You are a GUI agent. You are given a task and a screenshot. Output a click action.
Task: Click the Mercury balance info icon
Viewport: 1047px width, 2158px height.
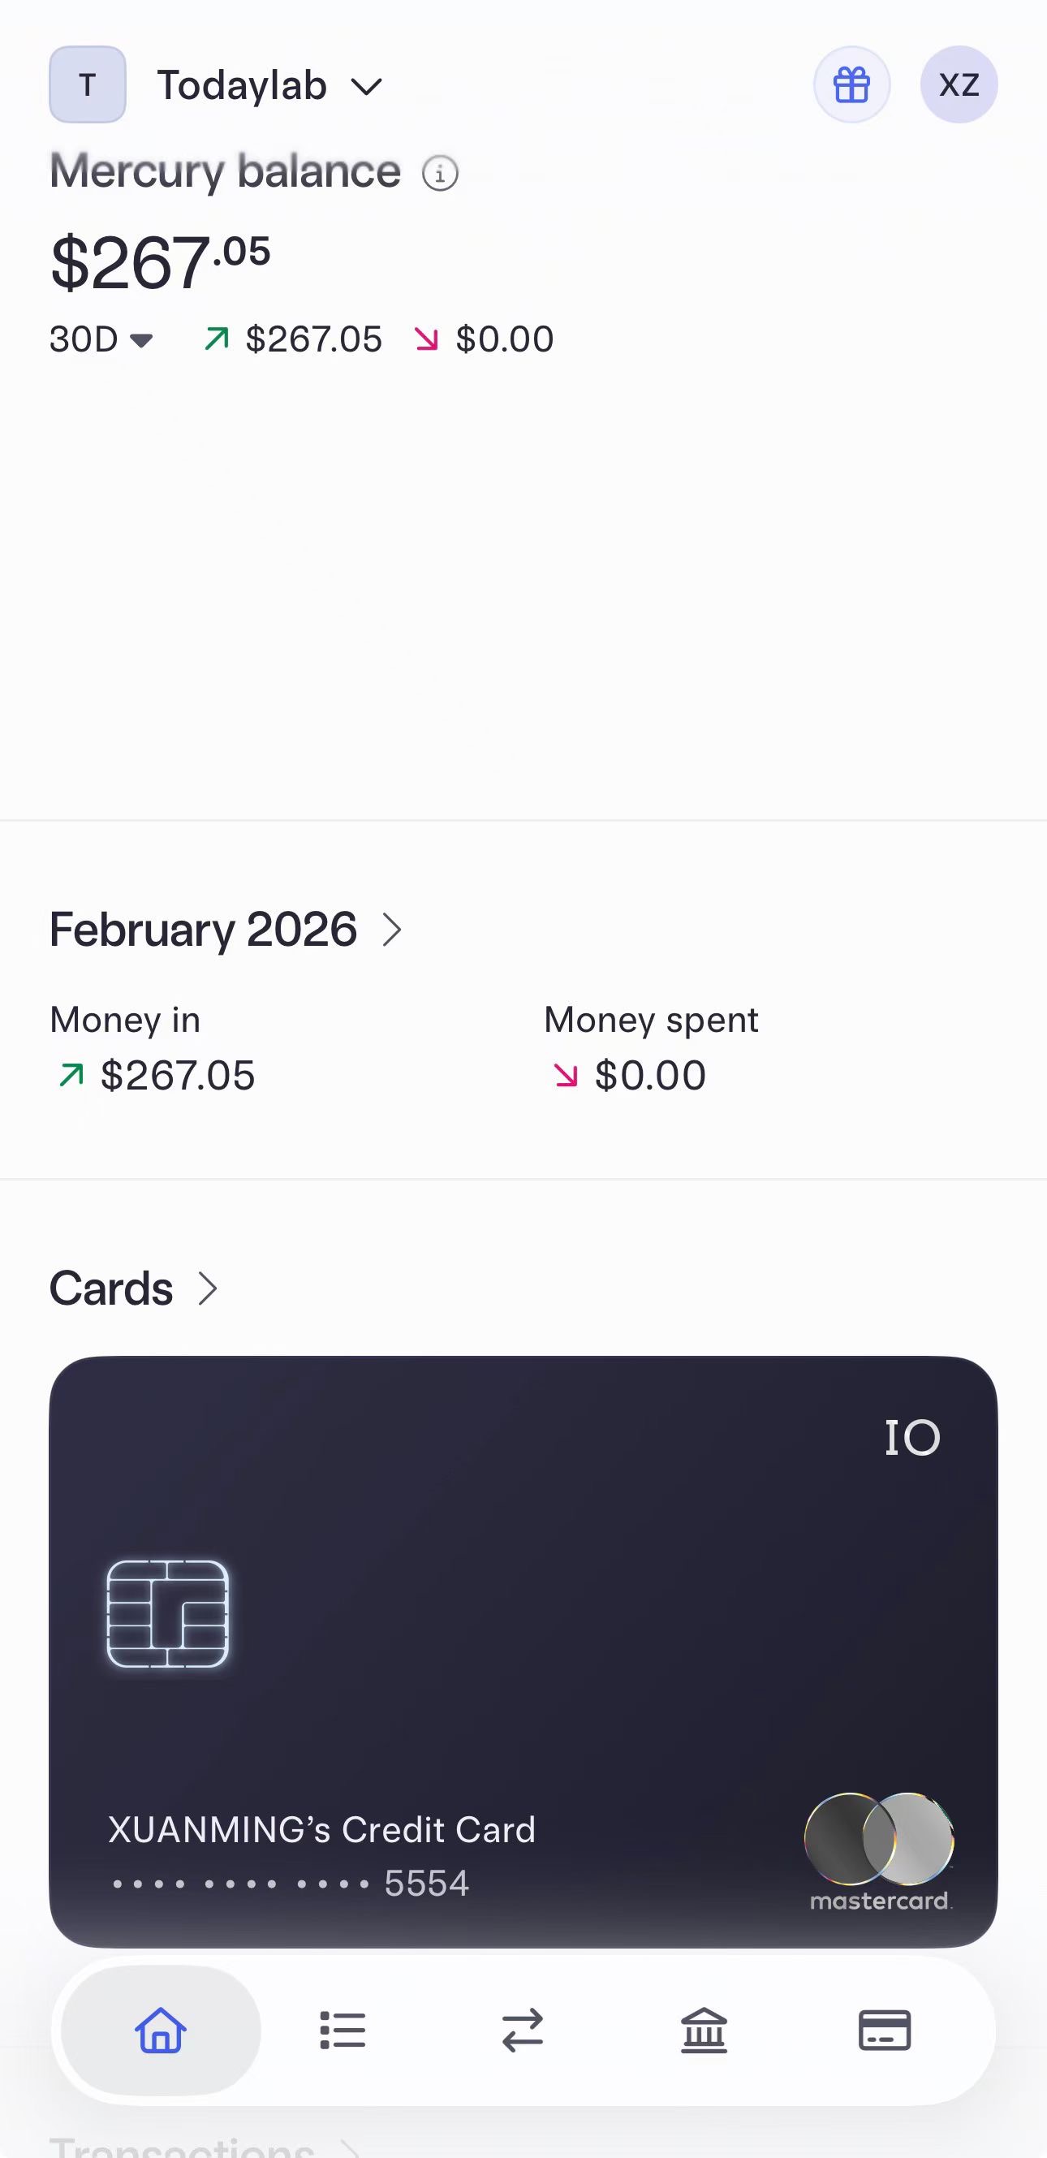click(x=440, y=174)
